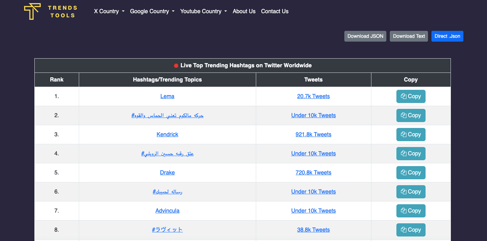
Task: Open the Direct .Json link
Action: point(447,36)
